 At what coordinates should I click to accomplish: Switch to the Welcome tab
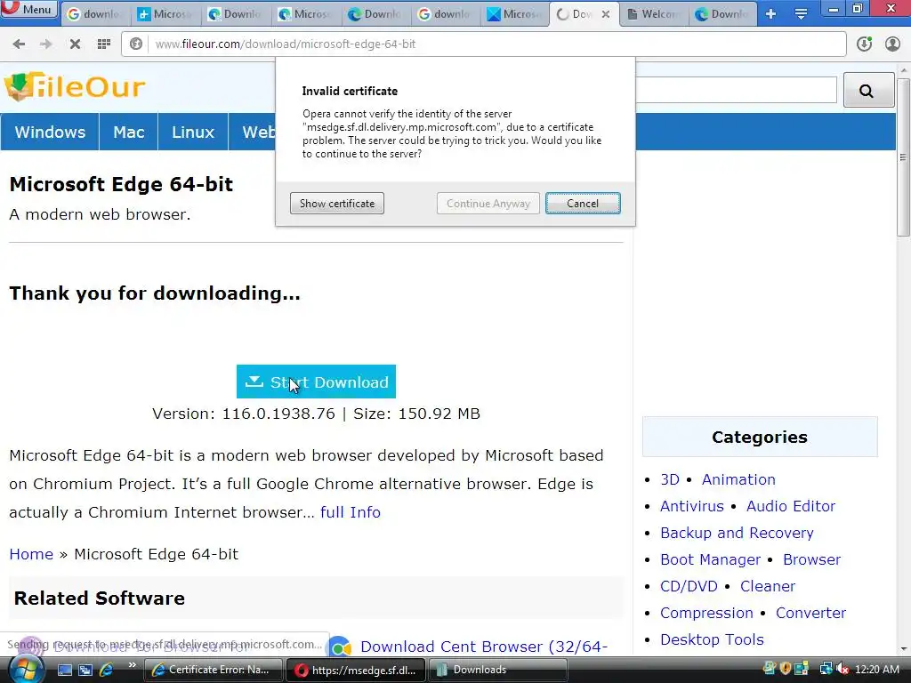[654, 14]
